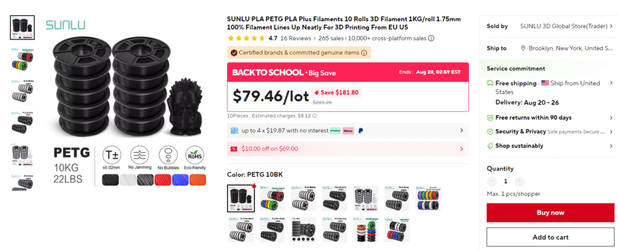Click the location pin icon by Brooklyn
Screen dimensions: 618x250
[x=523, y=48]
